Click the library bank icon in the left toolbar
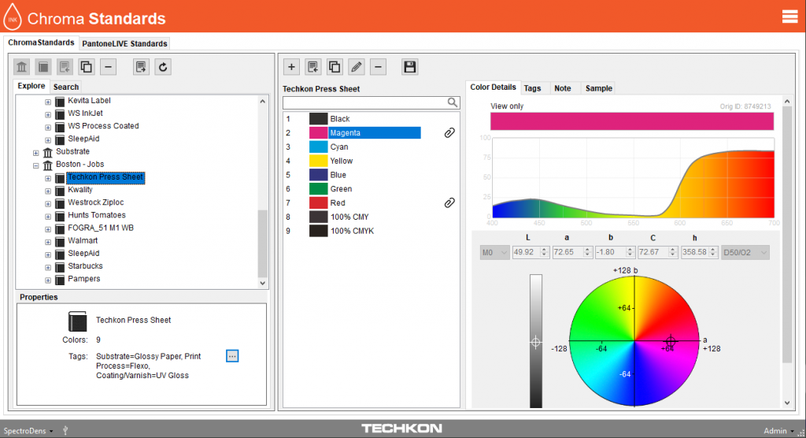Viewport: 806px width, 438px height. 21,67
